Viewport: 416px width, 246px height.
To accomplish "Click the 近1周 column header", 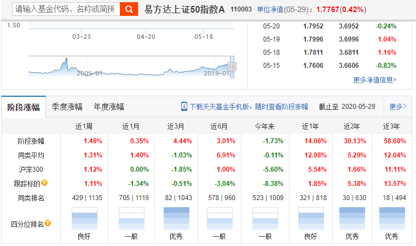I will 84,126.
